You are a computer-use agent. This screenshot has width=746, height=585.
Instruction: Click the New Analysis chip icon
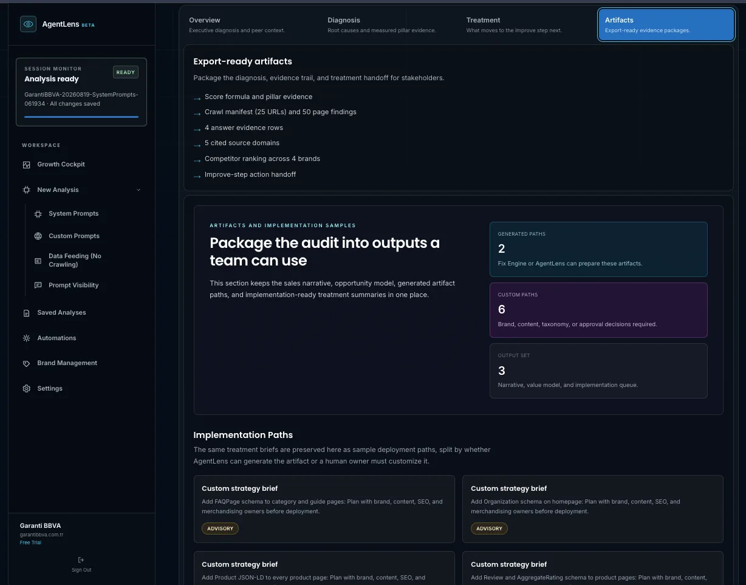[26, 190]
